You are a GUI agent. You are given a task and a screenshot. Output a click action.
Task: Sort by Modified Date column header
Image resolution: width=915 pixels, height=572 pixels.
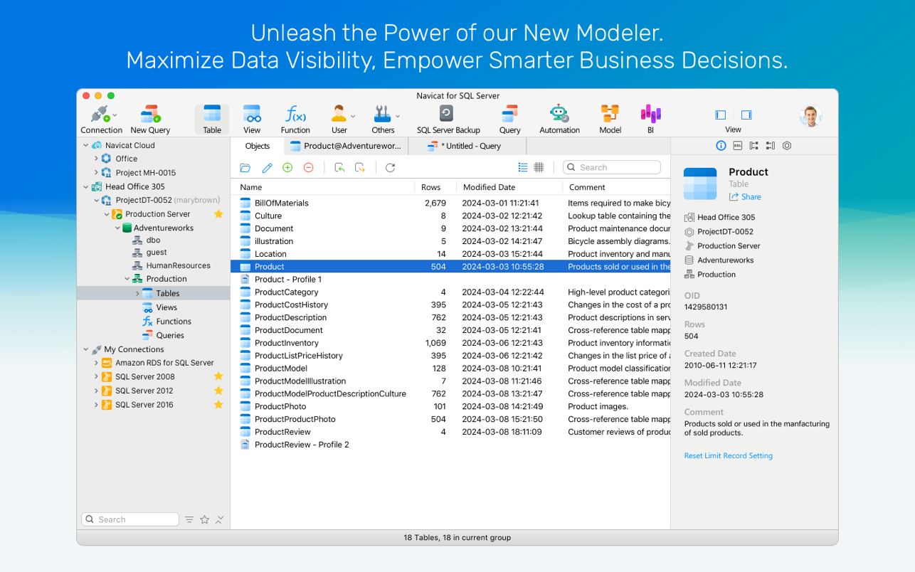[509, 187]
